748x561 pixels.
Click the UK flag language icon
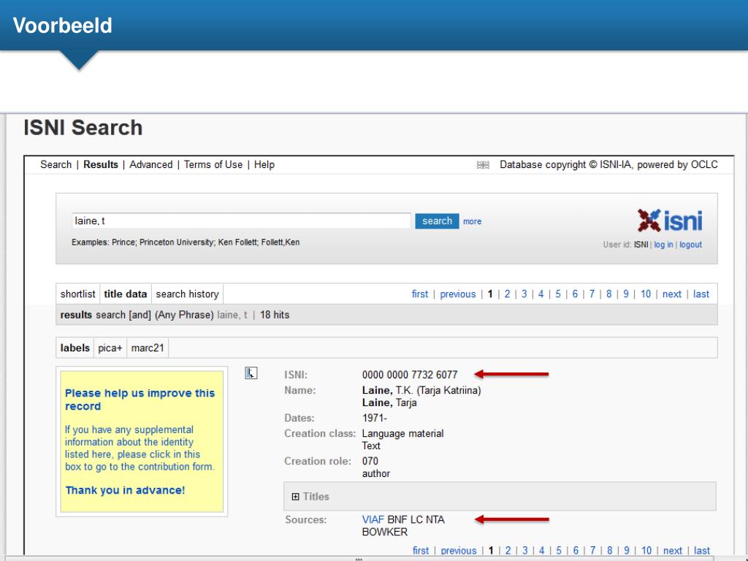483,165
